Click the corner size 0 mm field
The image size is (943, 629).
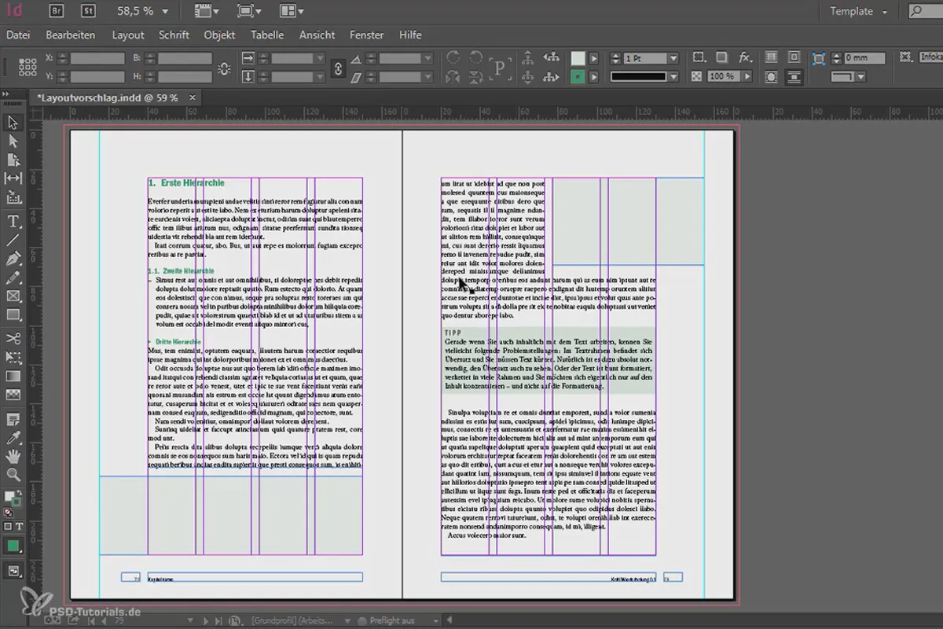[864, 58]
